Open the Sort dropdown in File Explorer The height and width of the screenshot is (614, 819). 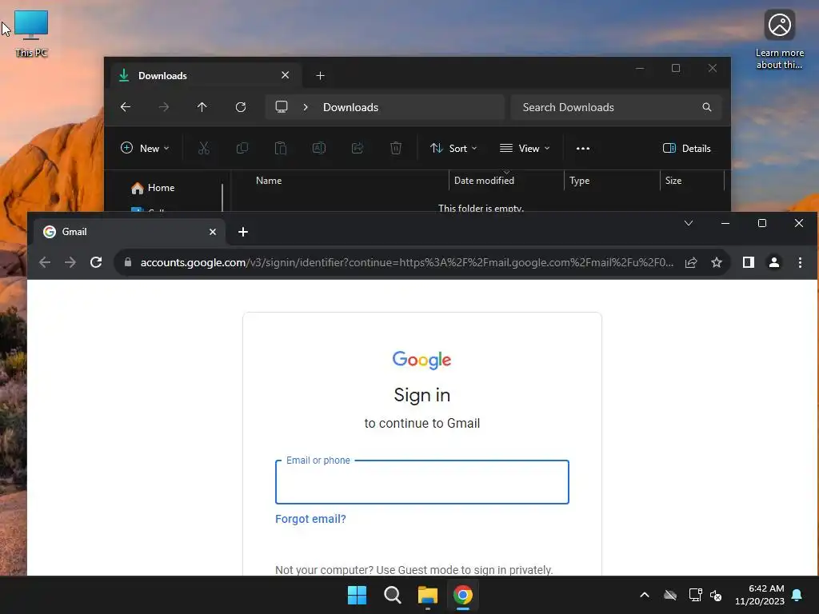453,148
